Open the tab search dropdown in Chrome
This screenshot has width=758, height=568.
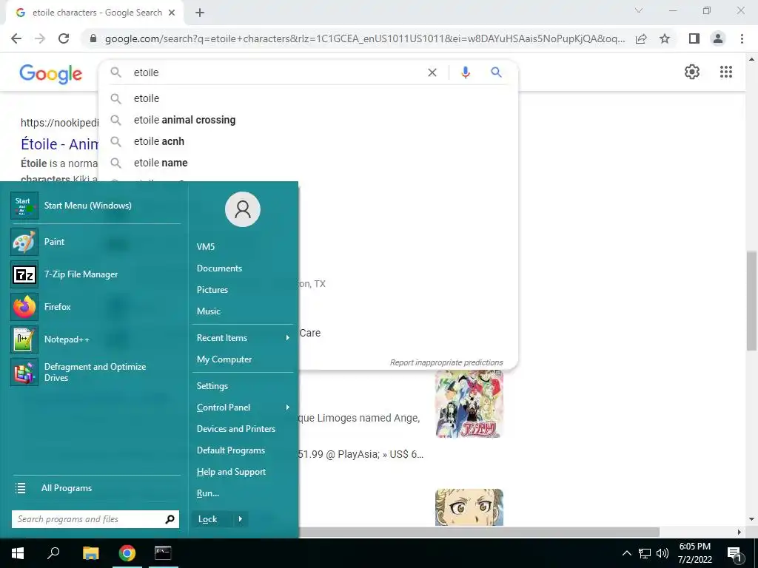638,10
